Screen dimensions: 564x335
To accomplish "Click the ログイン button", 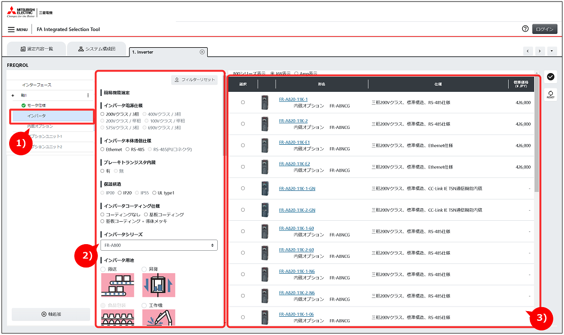I will coord(545,29).
